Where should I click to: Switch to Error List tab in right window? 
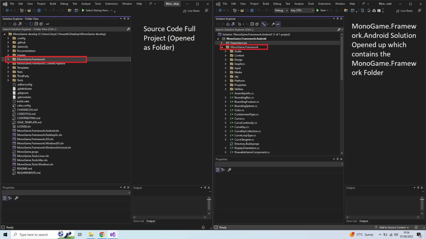point(351,221)
